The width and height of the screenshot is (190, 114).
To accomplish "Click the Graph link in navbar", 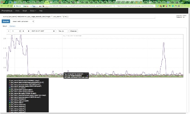I will [x=25, y=11].
